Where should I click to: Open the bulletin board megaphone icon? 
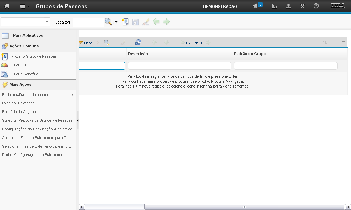click(x=255, y=6)
